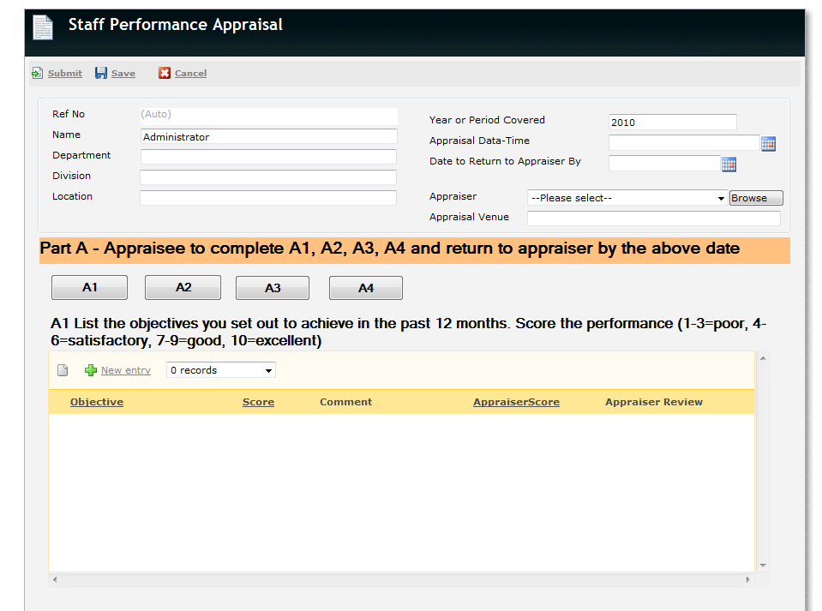Click the Comment column header
The height and width of the screenshot is (611, 822).
click(346, 402)
